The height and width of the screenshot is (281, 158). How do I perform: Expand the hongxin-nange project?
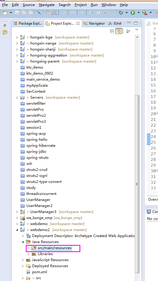(x=17, y=43)
